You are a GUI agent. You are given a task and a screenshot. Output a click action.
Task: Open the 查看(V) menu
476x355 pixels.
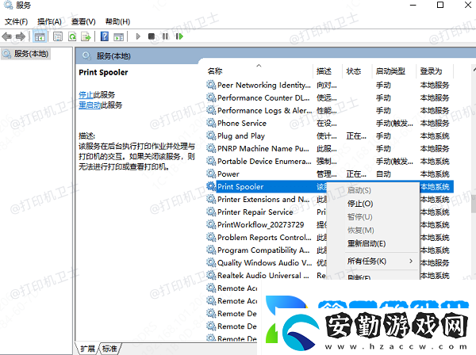pyautogui.click(x=83, y=21)
